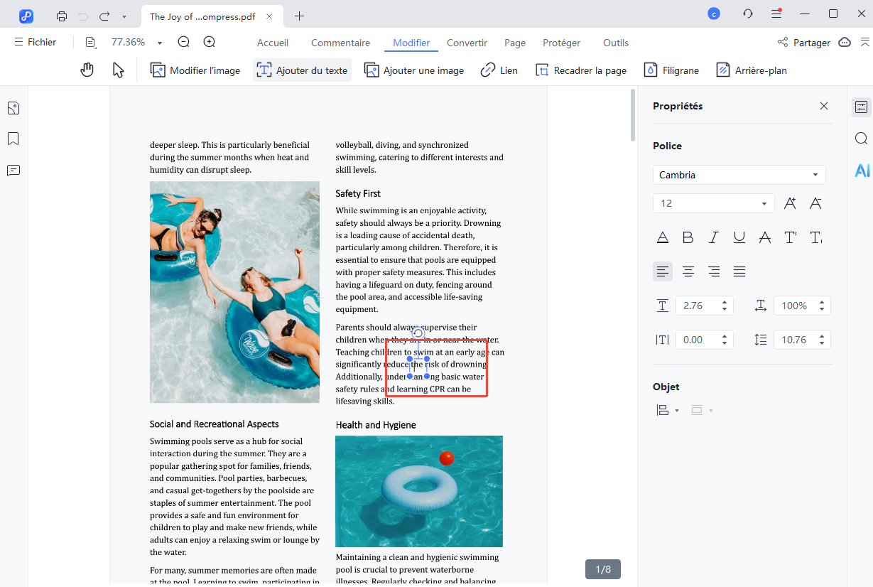Image resolution: width=873 pixels, height=587 pixels.
Task: Click the print icon
Action: pyautogui.click(x=62, y=16)
